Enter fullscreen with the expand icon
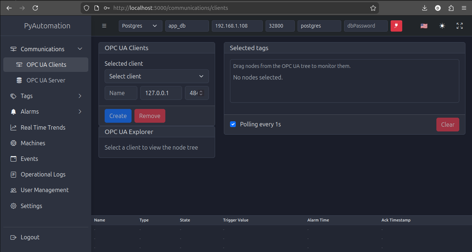 tap(460, 26)
